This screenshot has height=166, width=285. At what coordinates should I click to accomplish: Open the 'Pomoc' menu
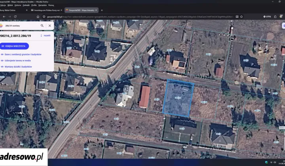click(x=51, y=5)
